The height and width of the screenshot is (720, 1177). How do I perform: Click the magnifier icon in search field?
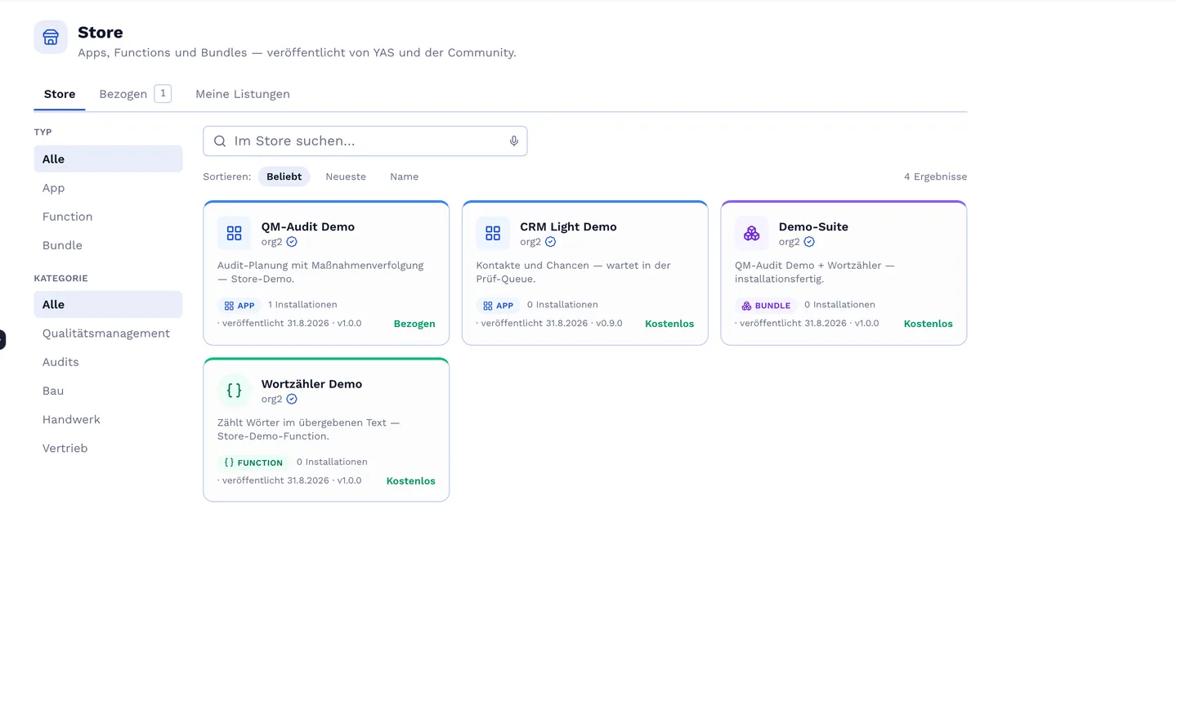pyautogui.click(x=220, y=141)
